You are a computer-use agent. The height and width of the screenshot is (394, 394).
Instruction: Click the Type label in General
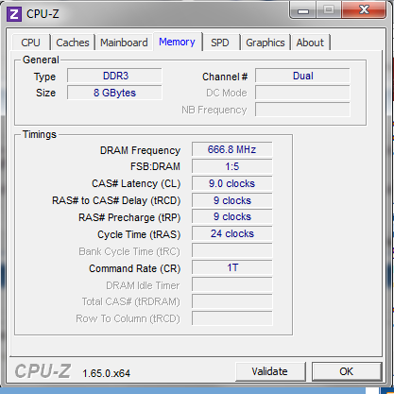pyautogui.click(x=44, y=77)
